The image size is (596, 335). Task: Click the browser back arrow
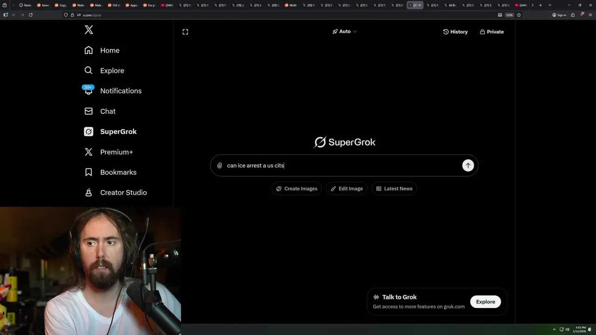(x=14, y=15)
